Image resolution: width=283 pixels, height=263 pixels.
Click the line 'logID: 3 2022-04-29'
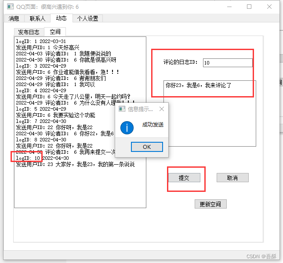click(41, 66)
